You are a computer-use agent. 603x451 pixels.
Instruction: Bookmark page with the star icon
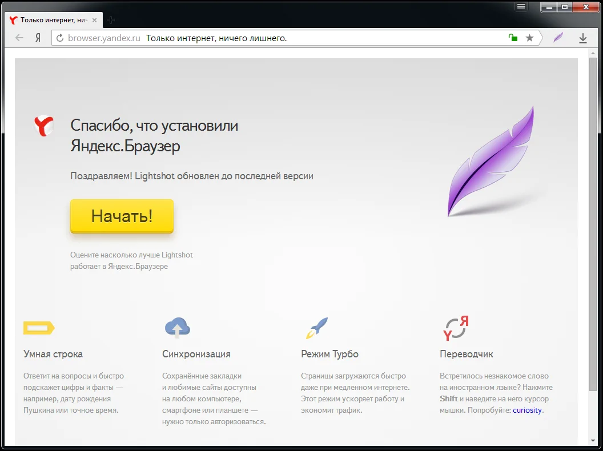pos(529,38)
